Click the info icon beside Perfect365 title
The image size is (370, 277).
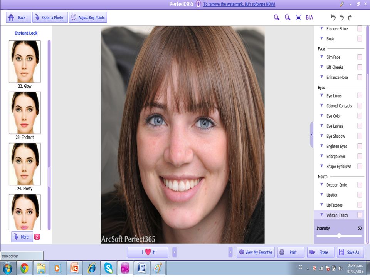tap(198, 4)
